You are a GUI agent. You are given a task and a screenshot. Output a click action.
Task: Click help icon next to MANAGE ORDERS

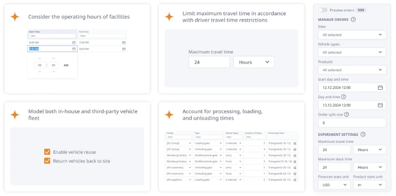pyautogui.click(x=353, y=19)
